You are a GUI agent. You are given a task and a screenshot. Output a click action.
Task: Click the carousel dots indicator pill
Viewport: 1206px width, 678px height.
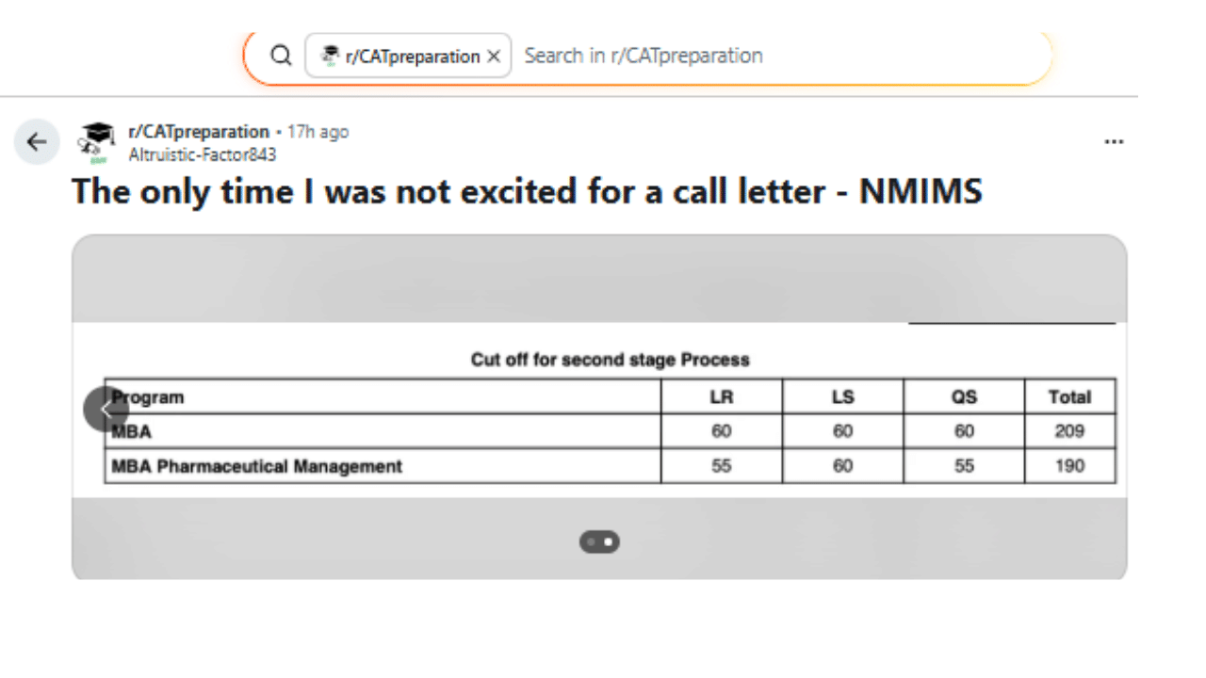point(599,541)
